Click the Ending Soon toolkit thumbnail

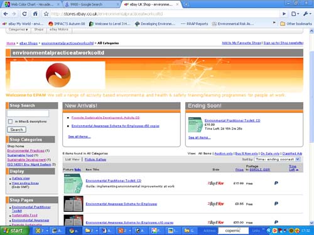195,125
